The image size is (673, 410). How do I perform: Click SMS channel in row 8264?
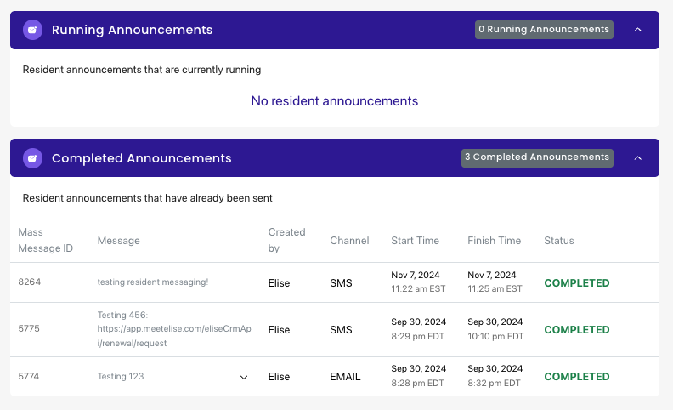coord(341,283)
